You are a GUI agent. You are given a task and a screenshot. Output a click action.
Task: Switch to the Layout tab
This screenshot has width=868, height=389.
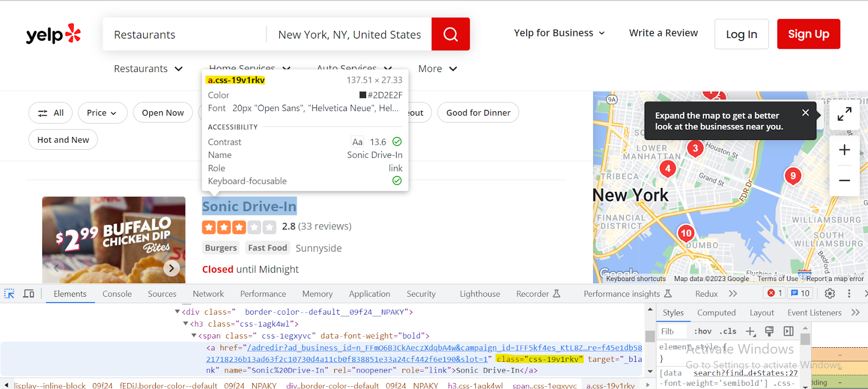762,313
